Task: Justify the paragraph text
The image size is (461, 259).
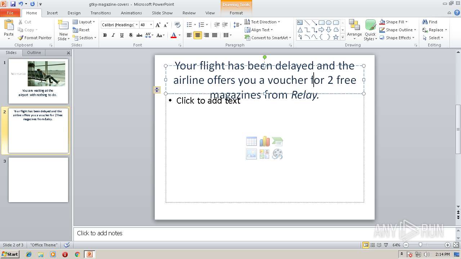Action: coord(215,35)
